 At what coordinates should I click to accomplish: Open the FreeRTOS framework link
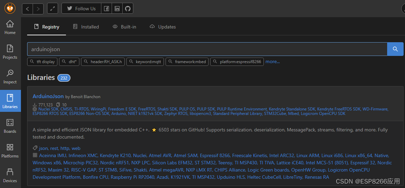click(146, 109)
